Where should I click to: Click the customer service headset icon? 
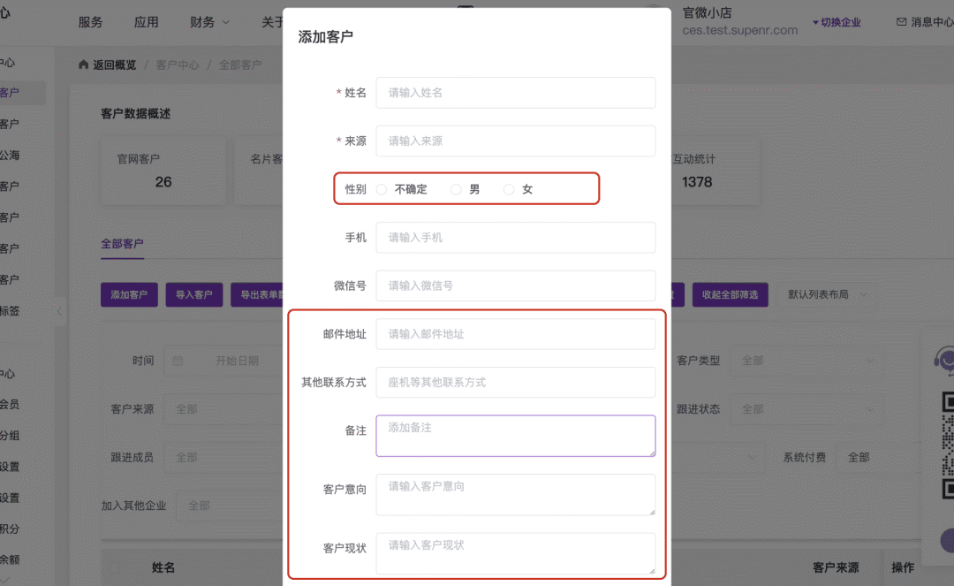coord(945,361)
